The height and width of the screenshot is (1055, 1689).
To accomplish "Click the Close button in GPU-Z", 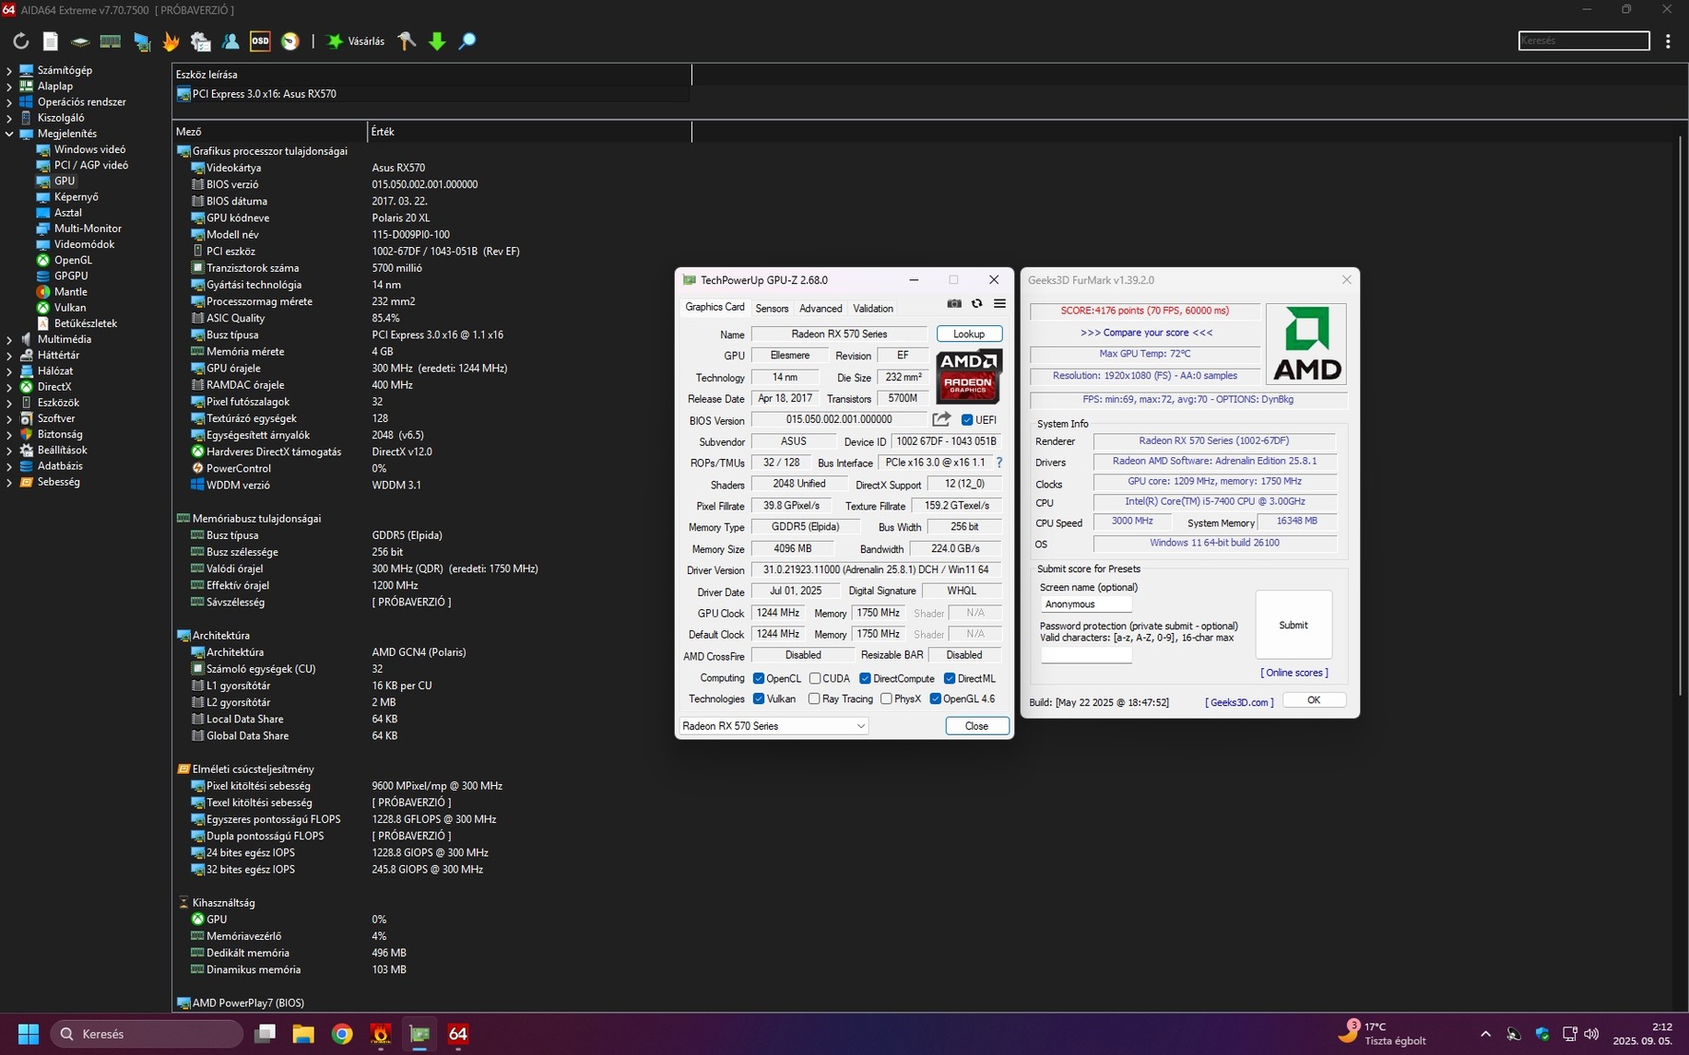I will click(976, 726).
